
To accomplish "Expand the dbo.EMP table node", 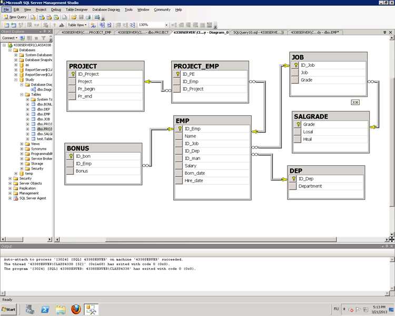I will (x=27, y=114).
